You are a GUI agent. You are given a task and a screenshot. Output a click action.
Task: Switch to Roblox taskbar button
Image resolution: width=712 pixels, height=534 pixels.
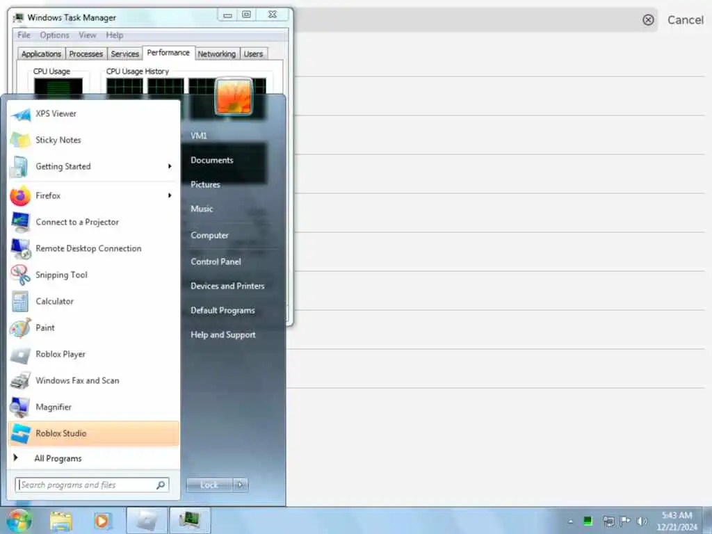[147, 521]
